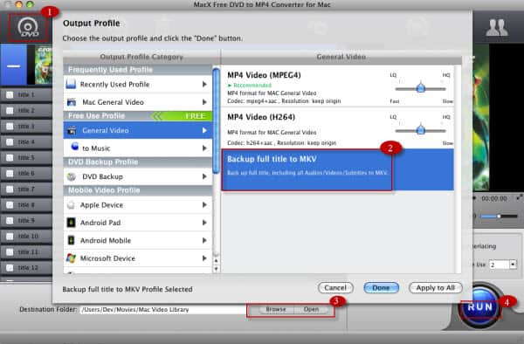This screenshot has height=344, width=524.
Task: Check the title 5 checkbox
Action: [x=10, y=158]
